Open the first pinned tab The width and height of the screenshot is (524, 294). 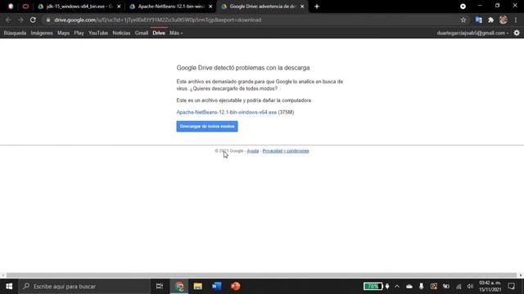(x=11, y=7)
